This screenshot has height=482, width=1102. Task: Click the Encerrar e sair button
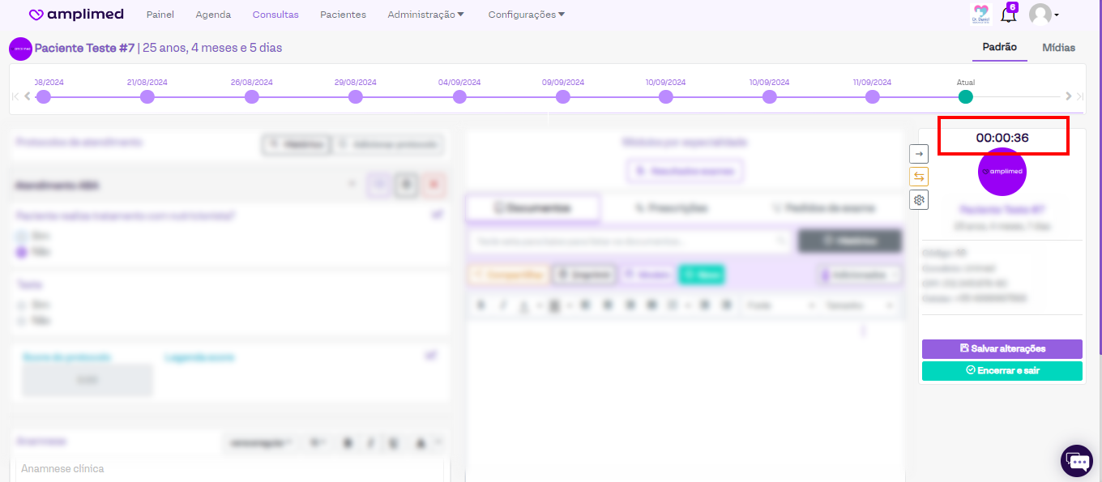point(1002,370)
